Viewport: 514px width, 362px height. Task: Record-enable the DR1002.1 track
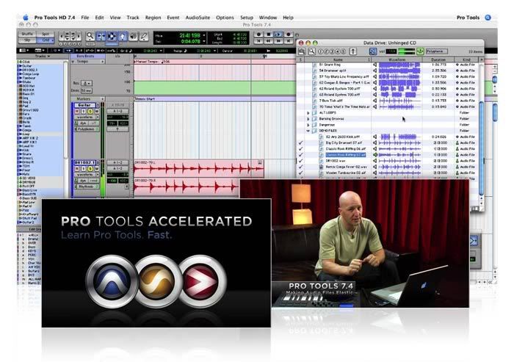pos(77,169)
